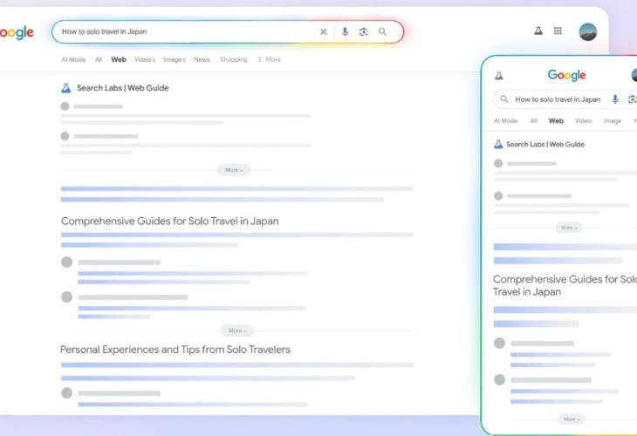Switch to the Images tab on desktop
The width and height of the screenshot is (637, 436).
tap(174, 59)
